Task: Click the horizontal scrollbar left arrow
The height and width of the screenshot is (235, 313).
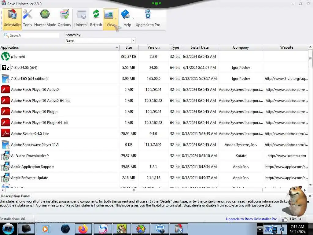Action: [x=2, y=190]
